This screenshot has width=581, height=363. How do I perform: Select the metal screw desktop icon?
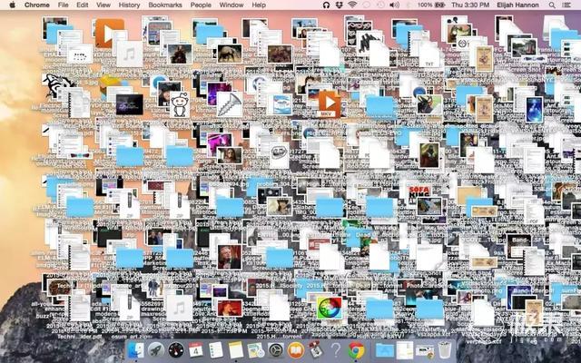(x=229, y=104)
